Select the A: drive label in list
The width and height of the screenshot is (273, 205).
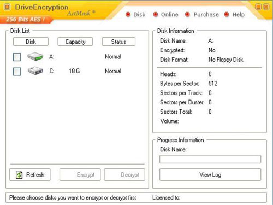[52, 57]
